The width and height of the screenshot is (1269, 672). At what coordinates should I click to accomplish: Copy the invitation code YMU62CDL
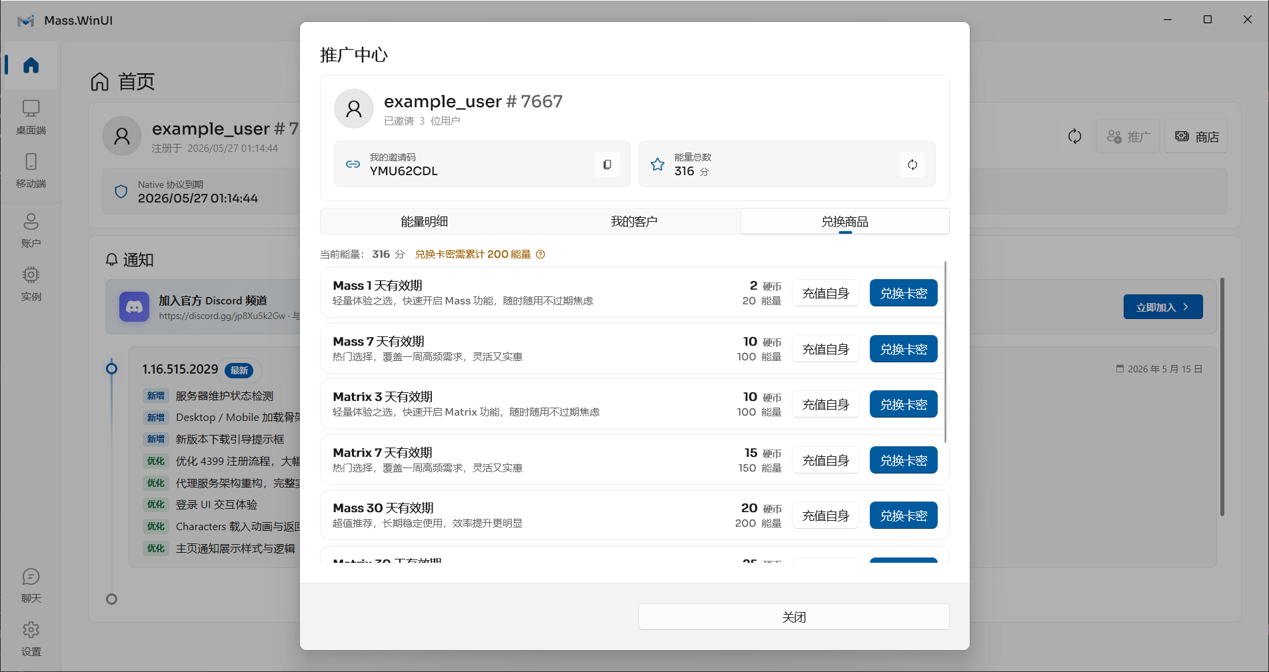(607, 165)
